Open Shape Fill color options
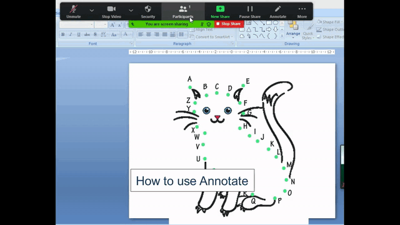 [329, 22]
